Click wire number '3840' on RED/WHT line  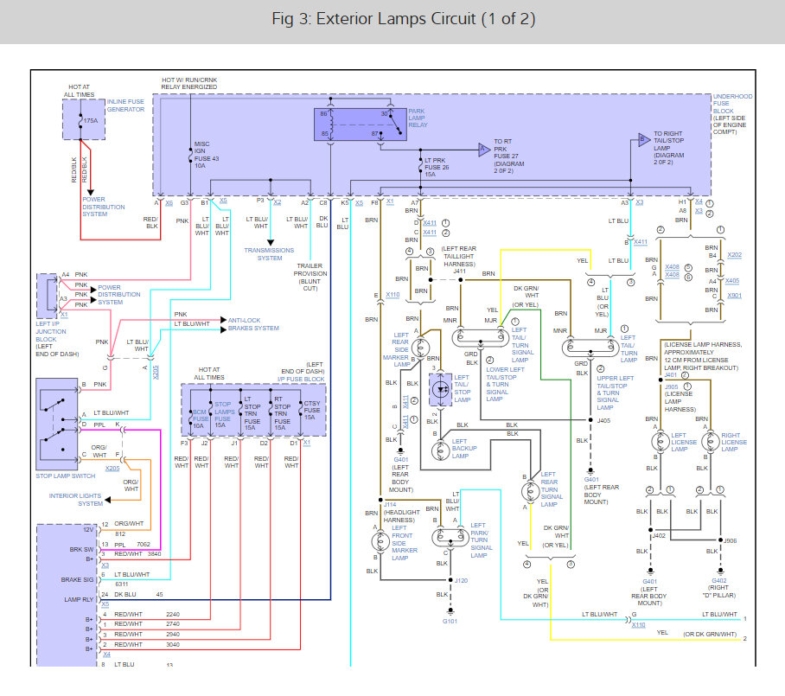click(x=154, y=554)
